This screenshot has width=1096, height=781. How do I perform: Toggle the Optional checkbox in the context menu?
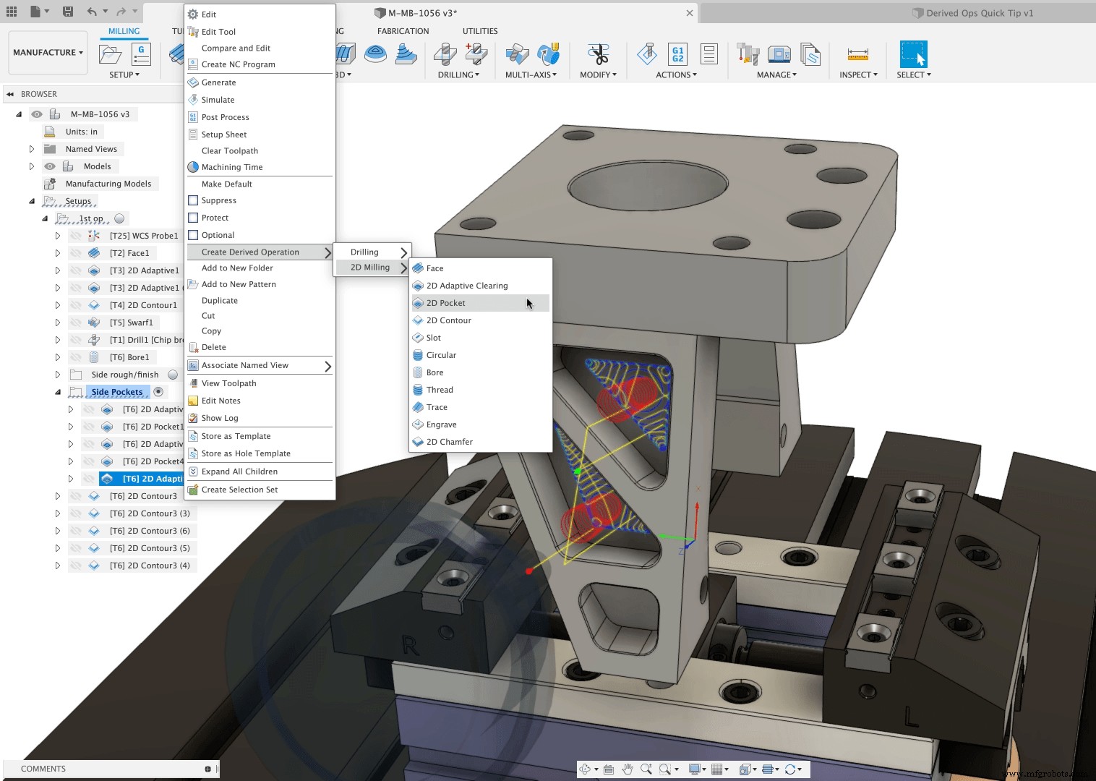click(216, 234)
